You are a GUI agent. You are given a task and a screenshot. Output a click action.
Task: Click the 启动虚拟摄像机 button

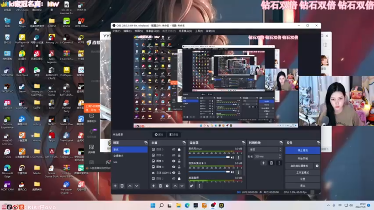pos(299,166)
